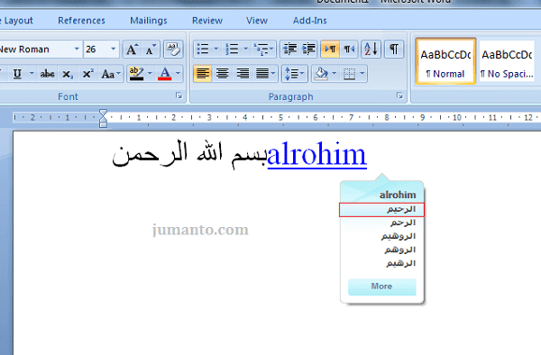This screenshot has width=541, height=355.
Task: Click the Sort icon in Paragraph group
Action: point(371,49)
